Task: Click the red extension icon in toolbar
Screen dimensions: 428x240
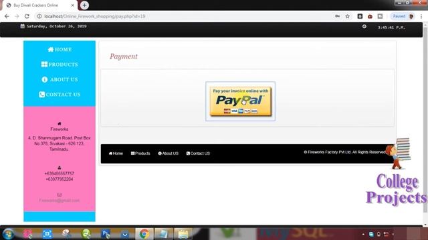Action: (x=370, y=16)
